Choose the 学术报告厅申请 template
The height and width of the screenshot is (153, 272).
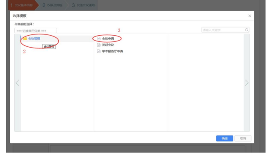pyautogui.click(x=112, y=51)
